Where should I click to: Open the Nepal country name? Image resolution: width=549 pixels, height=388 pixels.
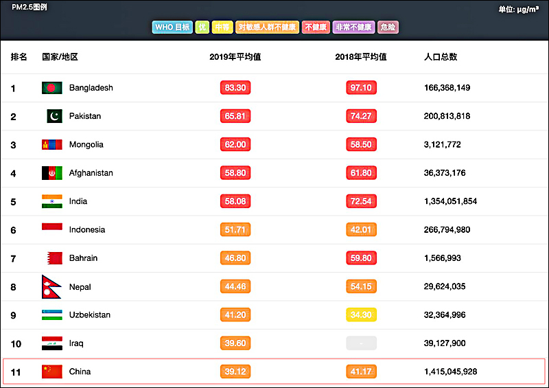pos(80,286)
